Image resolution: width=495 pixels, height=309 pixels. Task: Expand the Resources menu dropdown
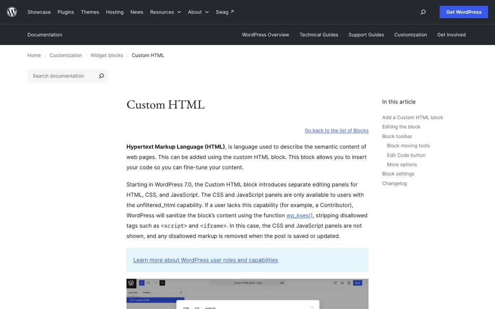click(x=165, y=12)
